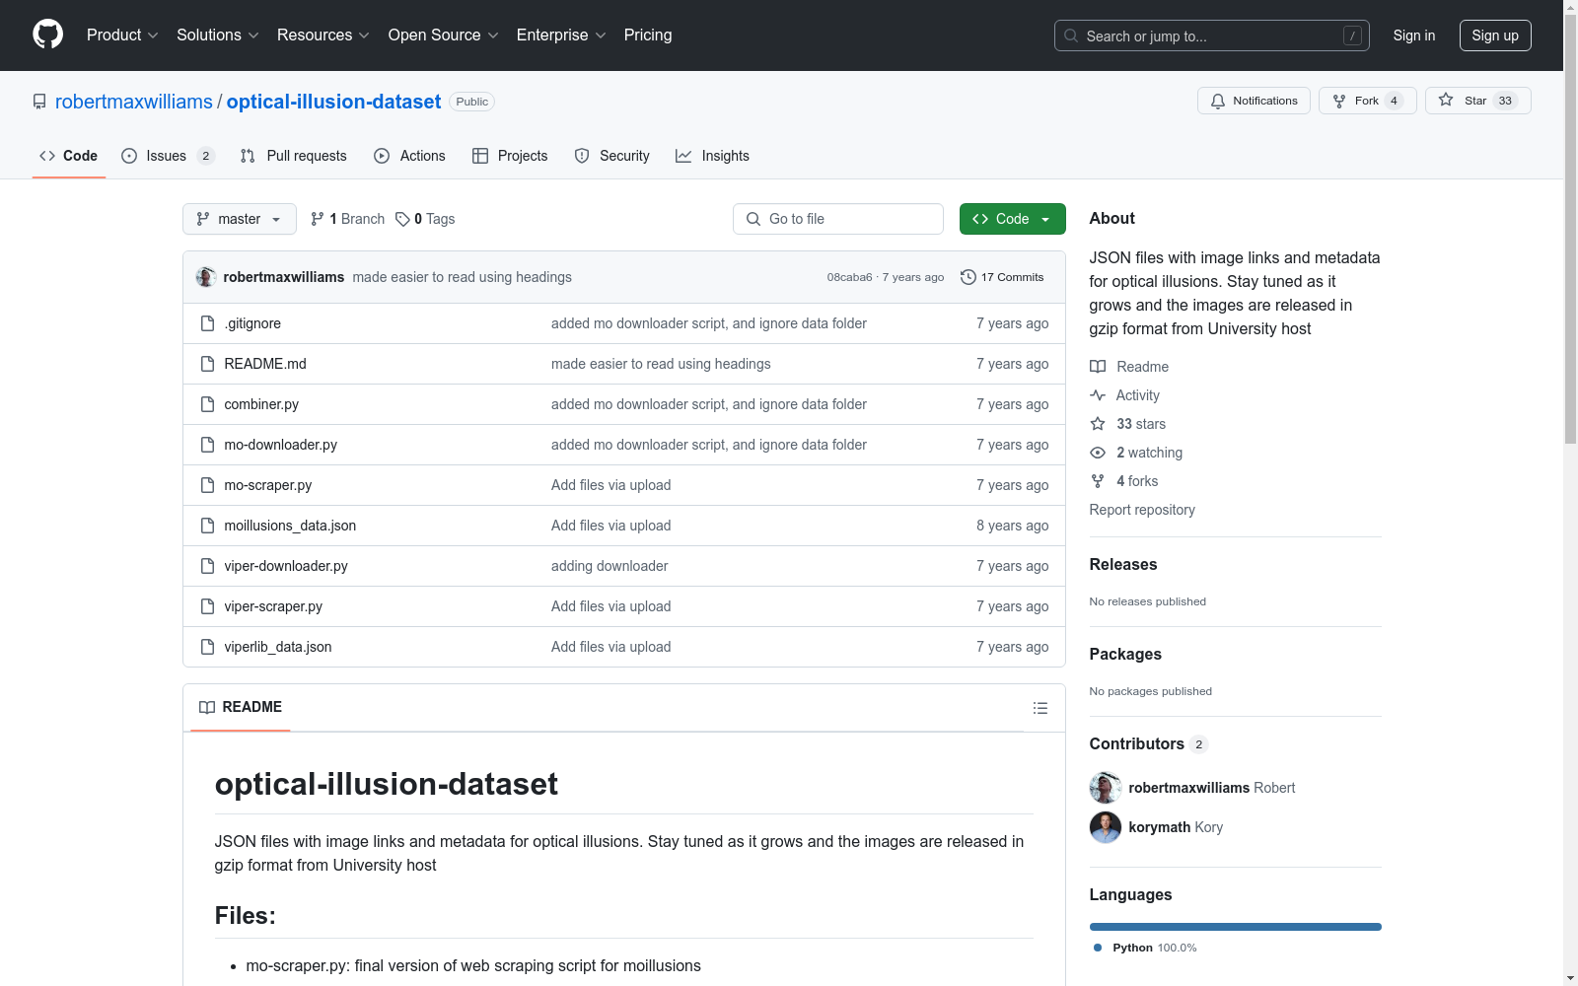Click robertmaxwilliams contributor avatar

(x=1106, y=788)
